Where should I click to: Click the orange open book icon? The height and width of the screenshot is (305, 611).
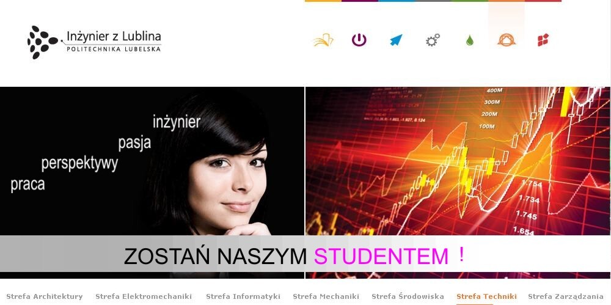[323, 40]
